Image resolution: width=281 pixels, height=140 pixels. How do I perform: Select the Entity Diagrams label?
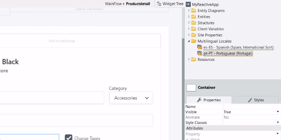pos(211,10)
